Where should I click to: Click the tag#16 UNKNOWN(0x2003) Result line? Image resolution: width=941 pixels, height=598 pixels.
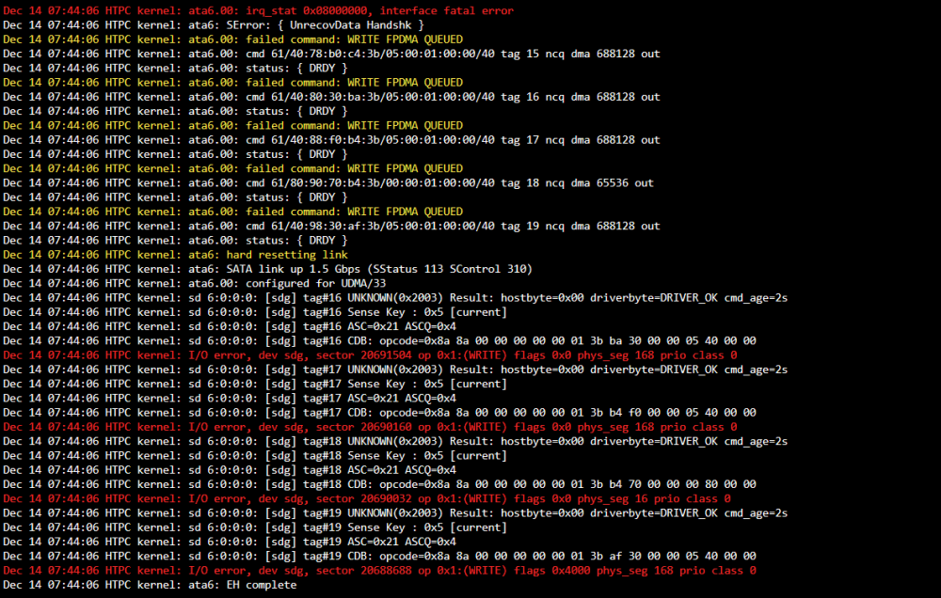click(x=395, y=298)
